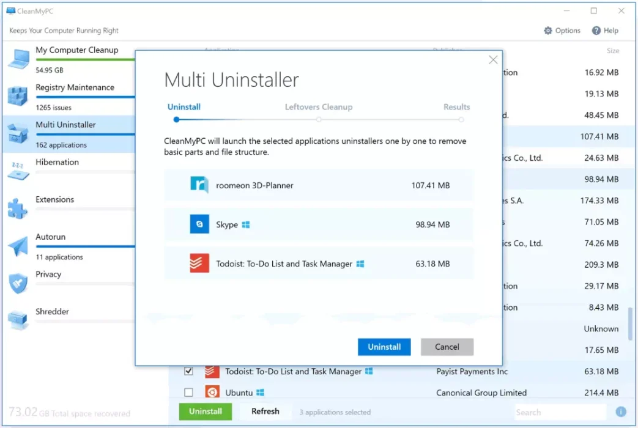Click Todoist icon in the background list
This screenshot has height=428, width=638.
point(212,371)
